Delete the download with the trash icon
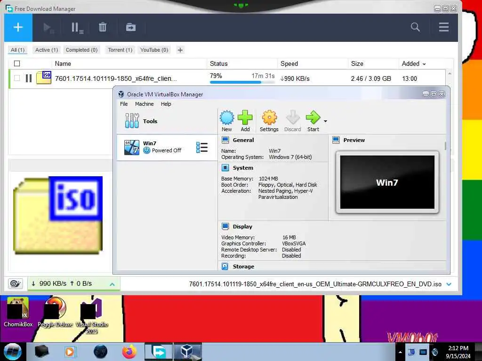The height and width of the screenshot is (361, 482). click(103, 27)
